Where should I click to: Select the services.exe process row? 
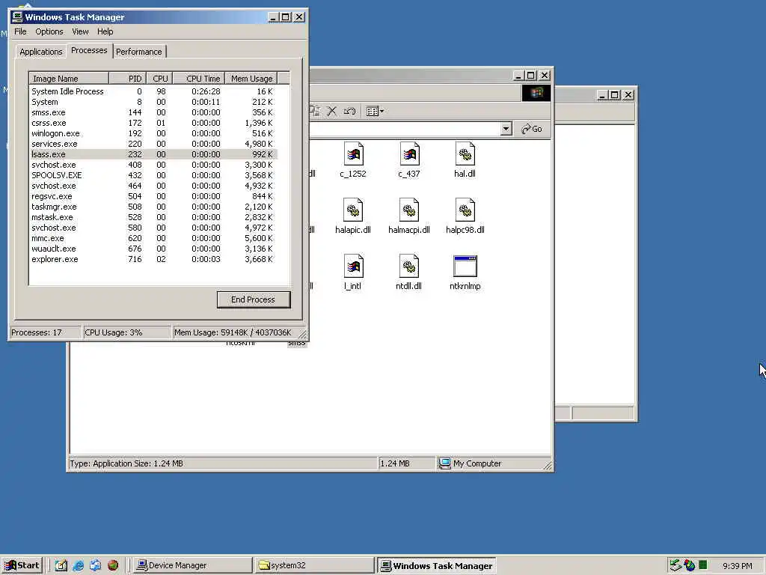point(153,144)
